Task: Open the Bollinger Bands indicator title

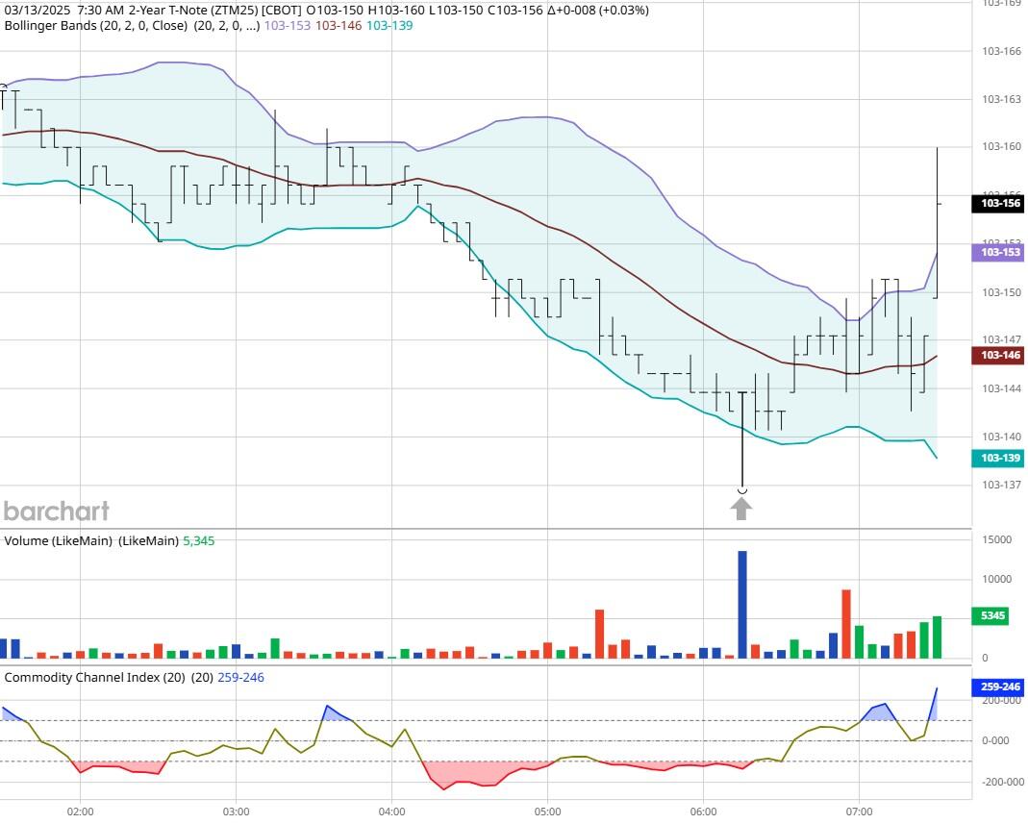Action: click(95, 26)
